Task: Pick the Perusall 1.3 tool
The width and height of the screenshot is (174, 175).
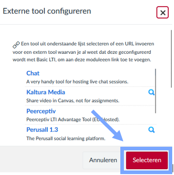Action: point(42,130)
